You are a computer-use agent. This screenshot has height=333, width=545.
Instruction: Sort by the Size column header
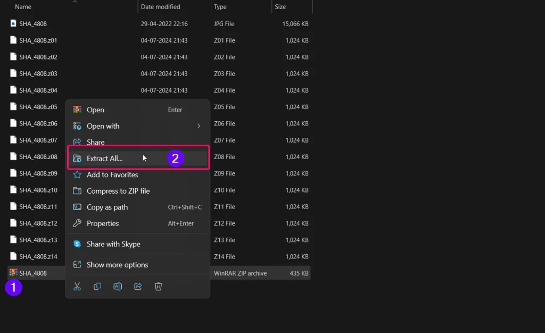tap(280, 6)
